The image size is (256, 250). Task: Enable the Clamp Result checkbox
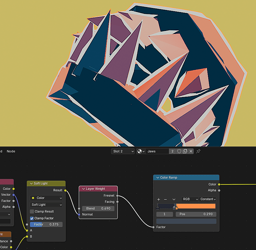pyautogui.click(x=32, y=211)
